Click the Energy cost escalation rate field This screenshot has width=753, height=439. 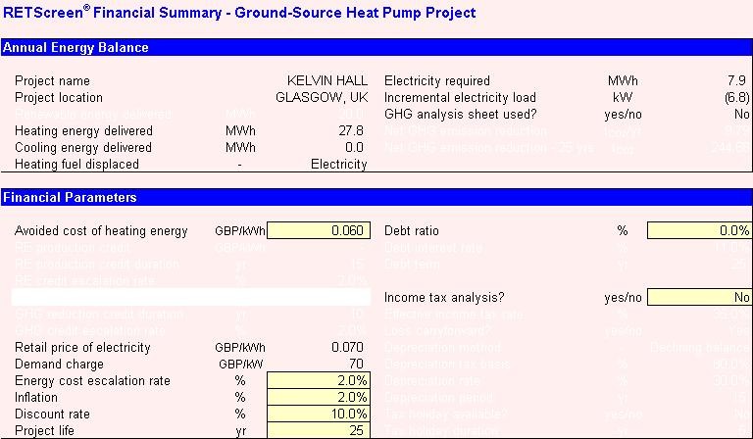pyautogui.click(x=319, y=381)
